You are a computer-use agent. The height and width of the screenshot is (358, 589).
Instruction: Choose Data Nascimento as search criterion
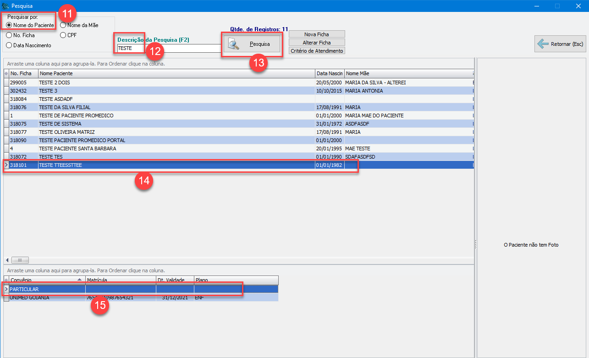coord(9,45)
